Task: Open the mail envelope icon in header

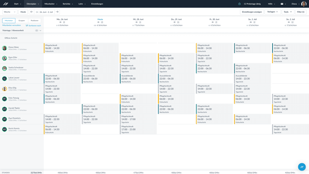Action: [x=282, y=3]
